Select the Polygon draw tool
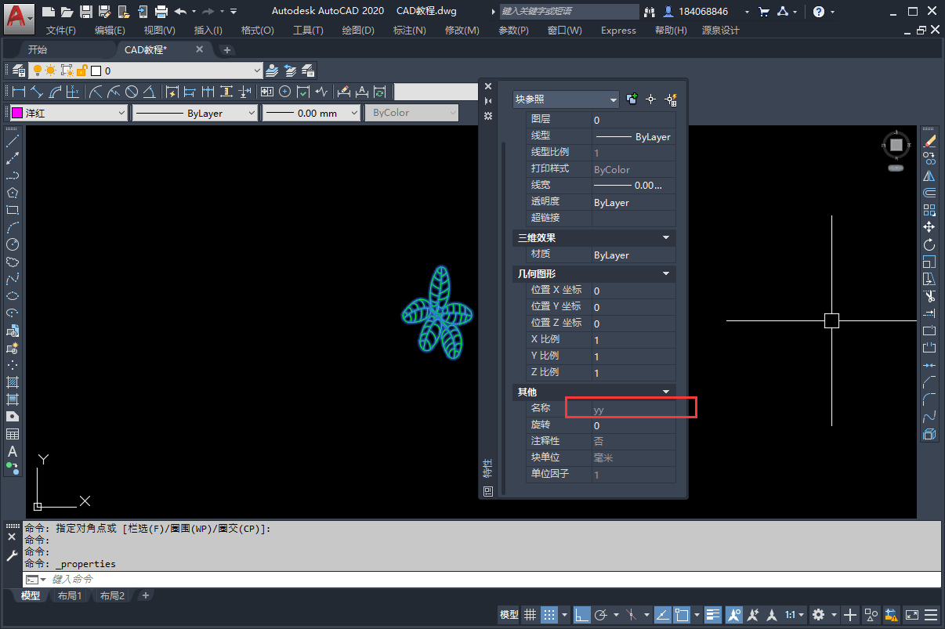This screenshot has width=945, height=629. [13, 193]
